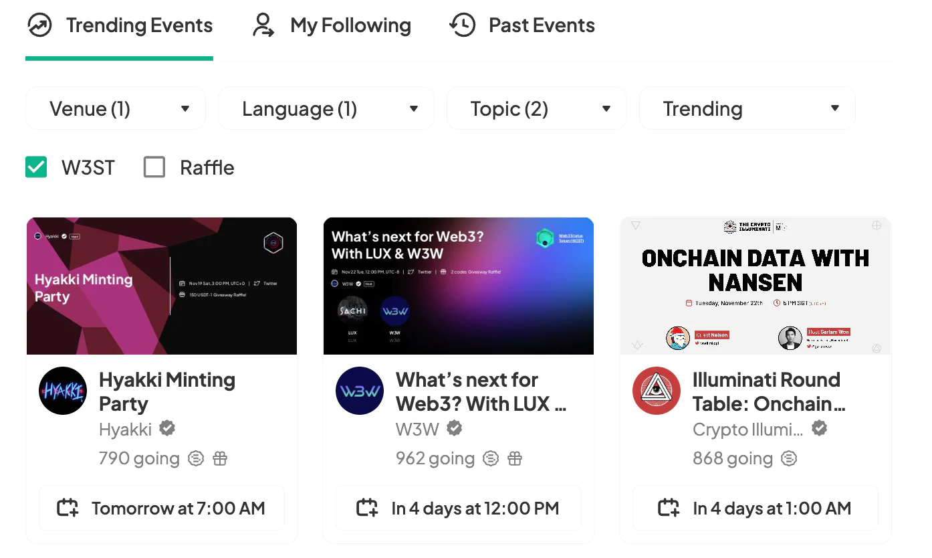Change the Trending sort dropdown
The width and height of the screenshot is (932, 558).
click(x=747, y=108)
